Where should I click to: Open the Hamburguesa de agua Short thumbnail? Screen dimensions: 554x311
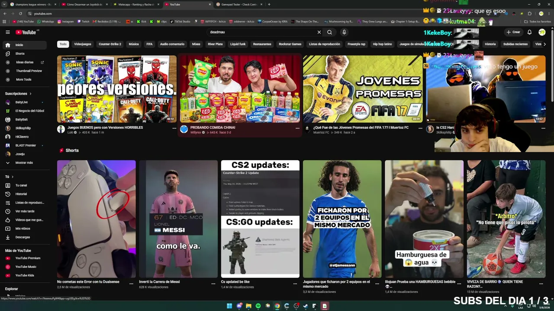pyautogui.click(x=424, y=219)
